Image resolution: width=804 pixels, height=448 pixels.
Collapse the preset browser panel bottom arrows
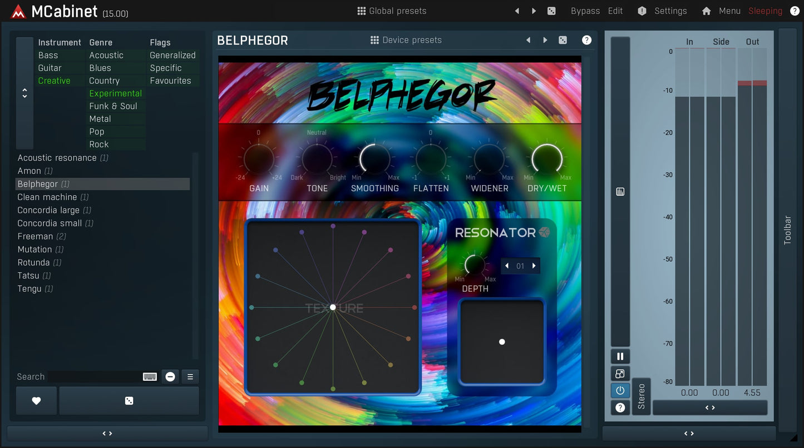107,434
